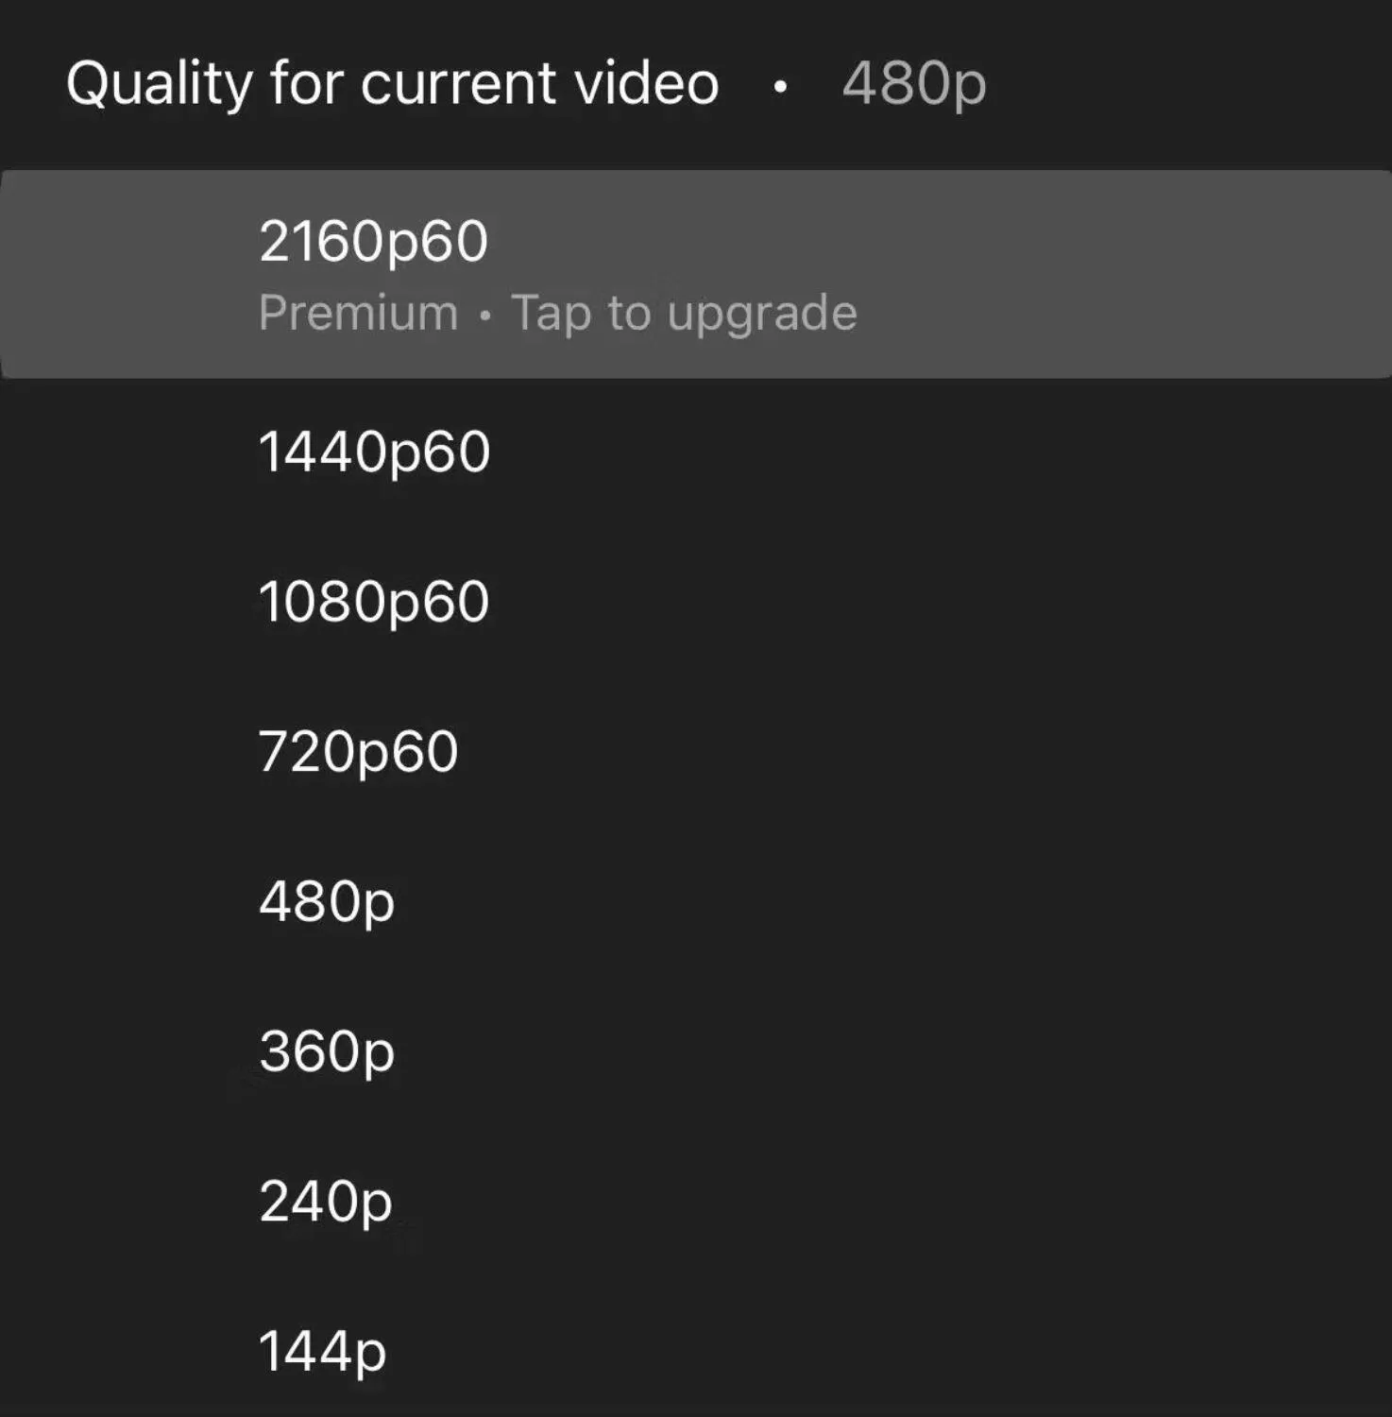The width and height of the screenshot is (1392, 1417).
Task: Click the Premium upgrade subtitle text
Action: (x=557, y=312)
